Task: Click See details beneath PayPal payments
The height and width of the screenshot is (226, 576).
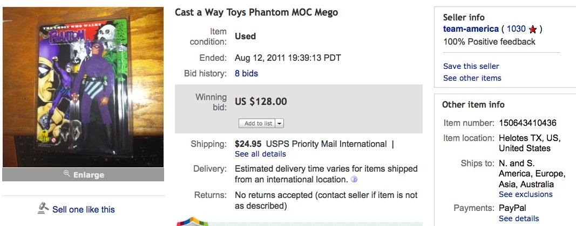Action: pyautogui.click(x=518, y=218)
